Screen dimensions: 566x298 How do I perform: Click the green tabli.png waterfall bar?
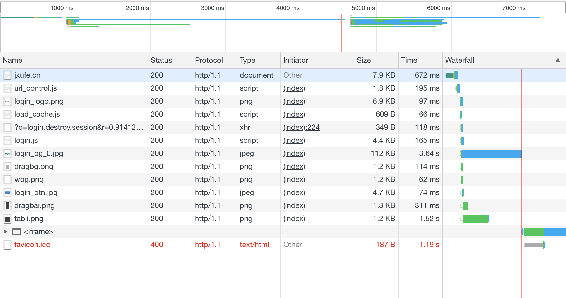tap(476, 219)
